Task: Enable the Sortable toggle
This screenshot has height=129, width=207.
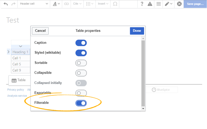Action: pos(81,63)
